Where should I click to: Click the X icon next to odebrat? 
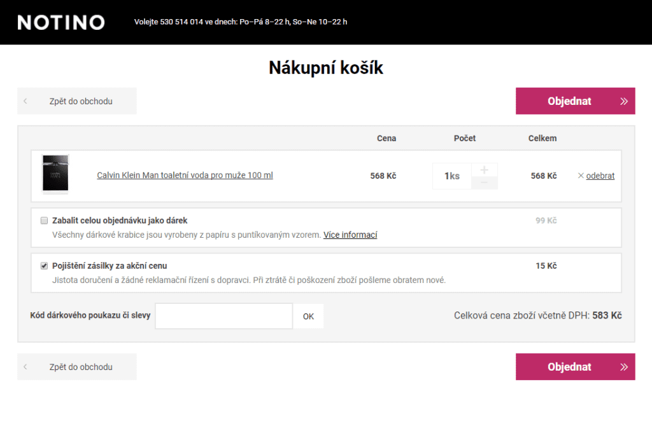pyautogui.click(x=581, y=175)
